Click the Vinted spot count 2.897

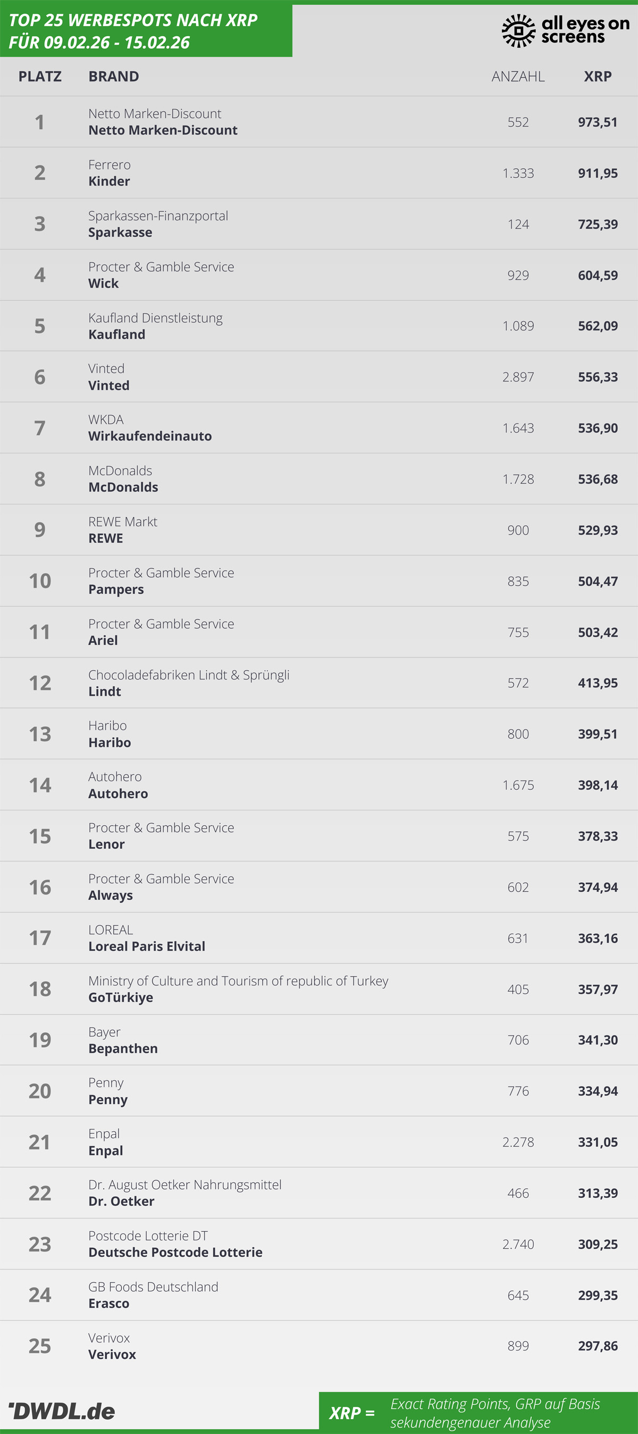(x=517, y=377)
